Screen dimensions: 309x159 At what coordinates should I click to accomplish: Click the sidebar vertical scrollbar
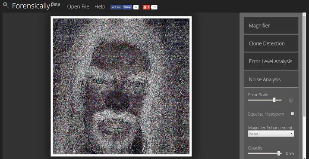point(304,86)
